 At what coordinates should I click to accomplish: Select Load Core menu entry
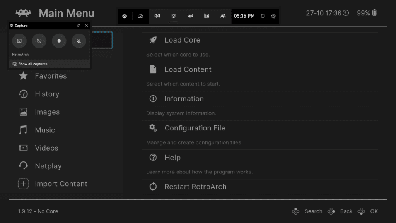coord(182,40)
